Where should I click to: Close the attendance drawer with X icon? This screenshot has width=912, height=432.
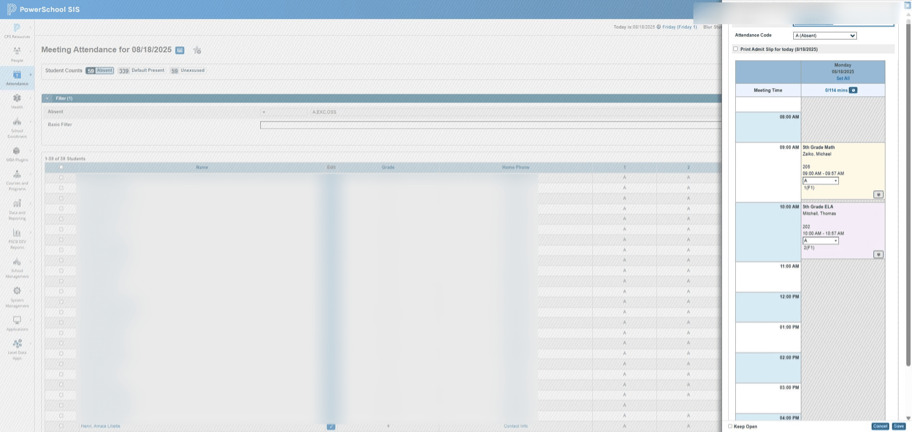click(907, 6)
